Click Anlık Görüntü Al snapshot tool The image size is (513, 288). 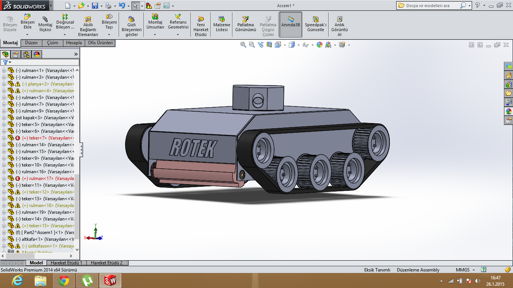(339, 26)
